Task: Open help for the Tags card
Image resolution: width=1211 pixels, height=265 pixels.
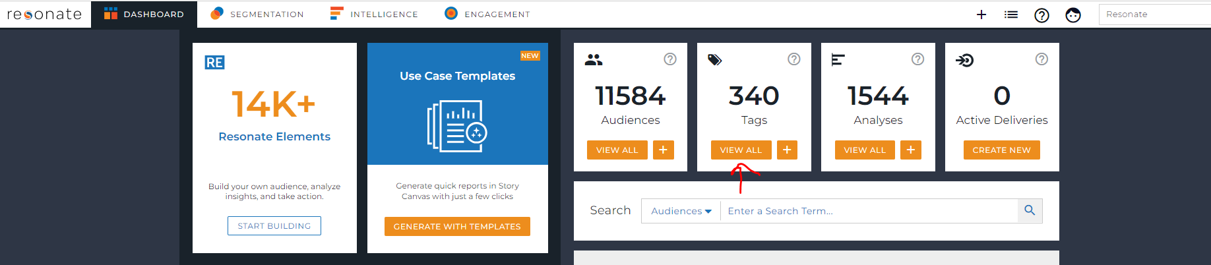Action: pyautogui.click(x=794, y=59)
